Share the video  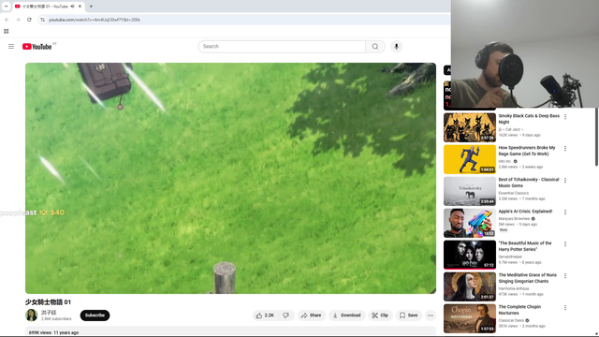[x=312, y=315]
